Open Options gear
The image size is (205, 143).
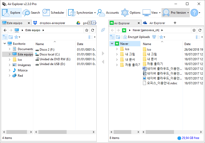(x=131, y=13)
